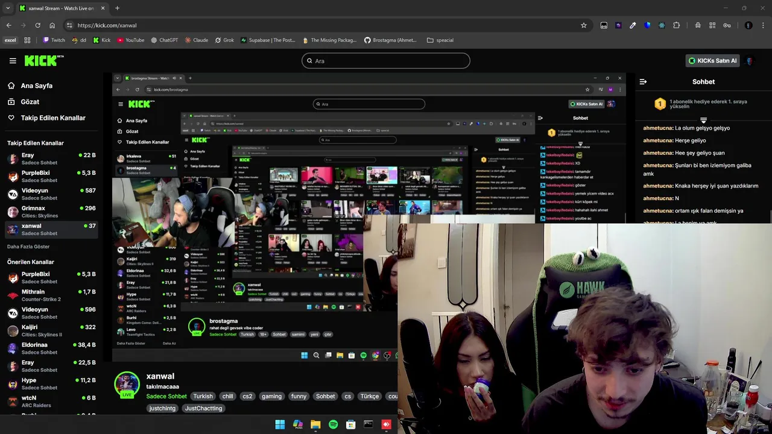Open the Windows Start menu

coord(280,425)
